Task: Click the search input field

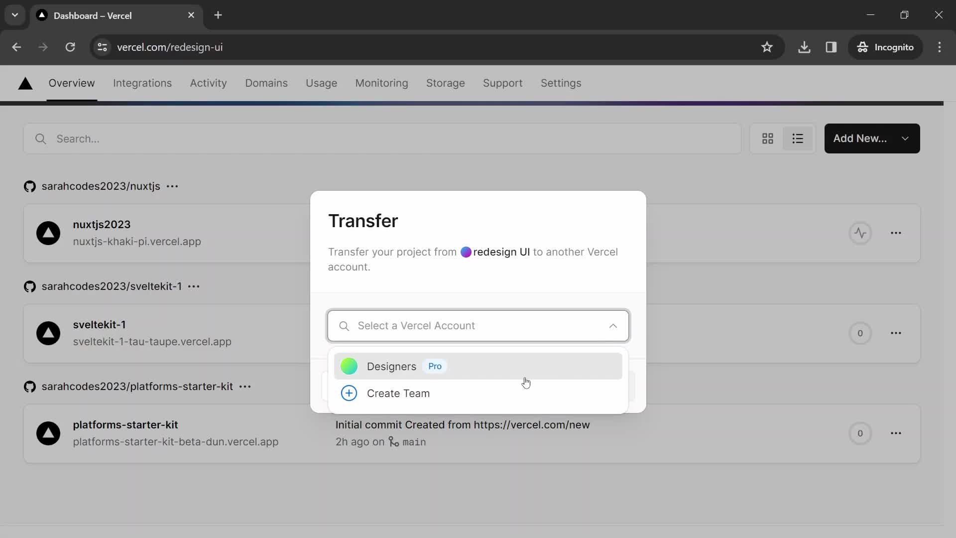Action: click(478, 326)
